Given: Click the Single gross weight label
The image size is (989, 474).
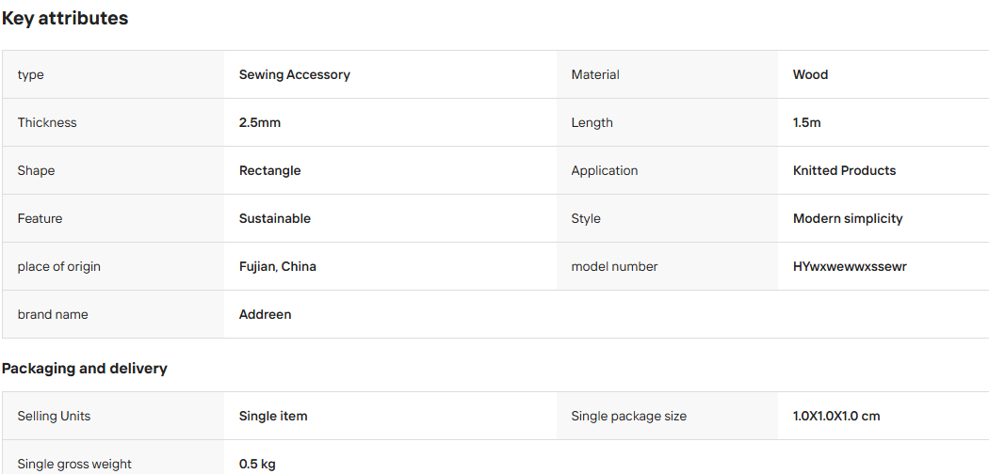Looking at the screenshot, I should click(x=74, y=464).
